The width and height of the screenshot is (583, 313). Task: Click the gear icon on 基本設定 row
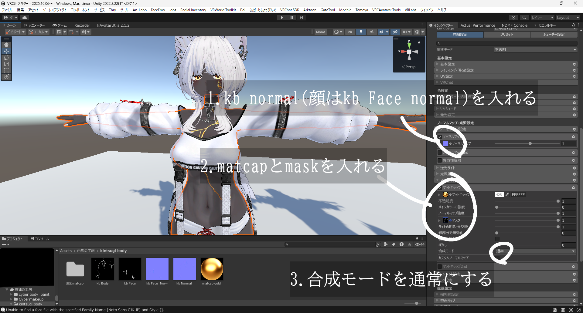coord(574,64)
